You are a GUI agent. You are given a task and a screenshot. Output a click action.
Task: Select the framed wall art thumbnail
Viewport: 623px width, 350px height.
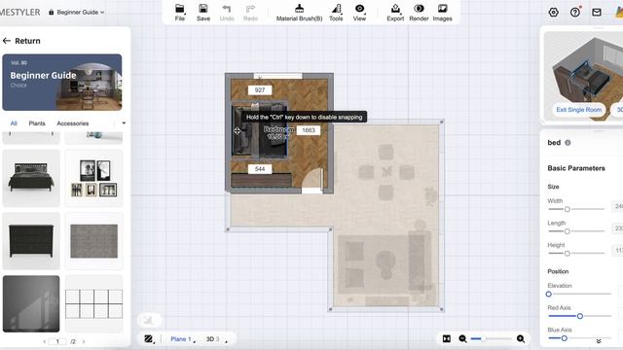point(93,178)
